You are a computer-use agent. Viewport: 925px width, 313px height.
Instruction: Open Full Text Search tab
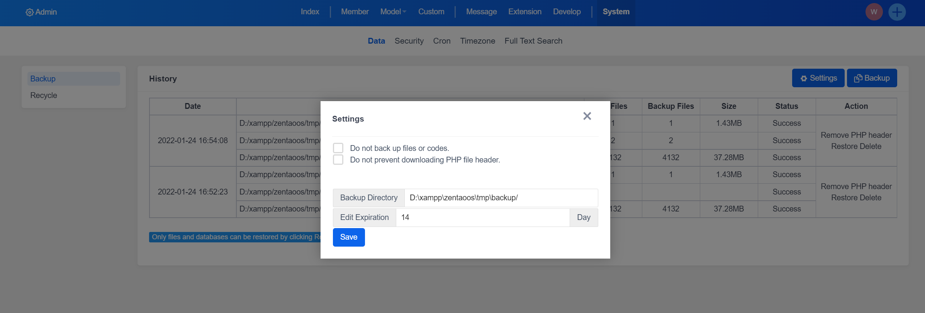[x=533, y=41]
